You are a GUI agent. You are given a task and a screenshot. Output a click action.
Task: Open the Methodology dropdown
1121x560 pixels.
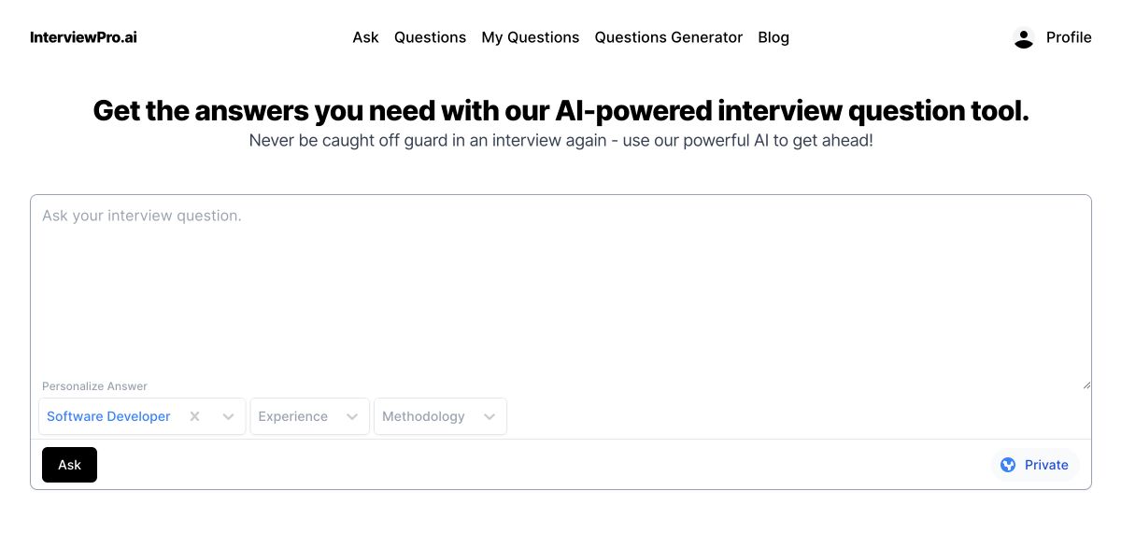[440, 416]
